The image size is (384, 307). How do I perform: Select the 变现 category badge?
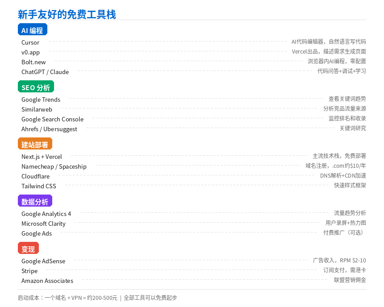point(29,248)
